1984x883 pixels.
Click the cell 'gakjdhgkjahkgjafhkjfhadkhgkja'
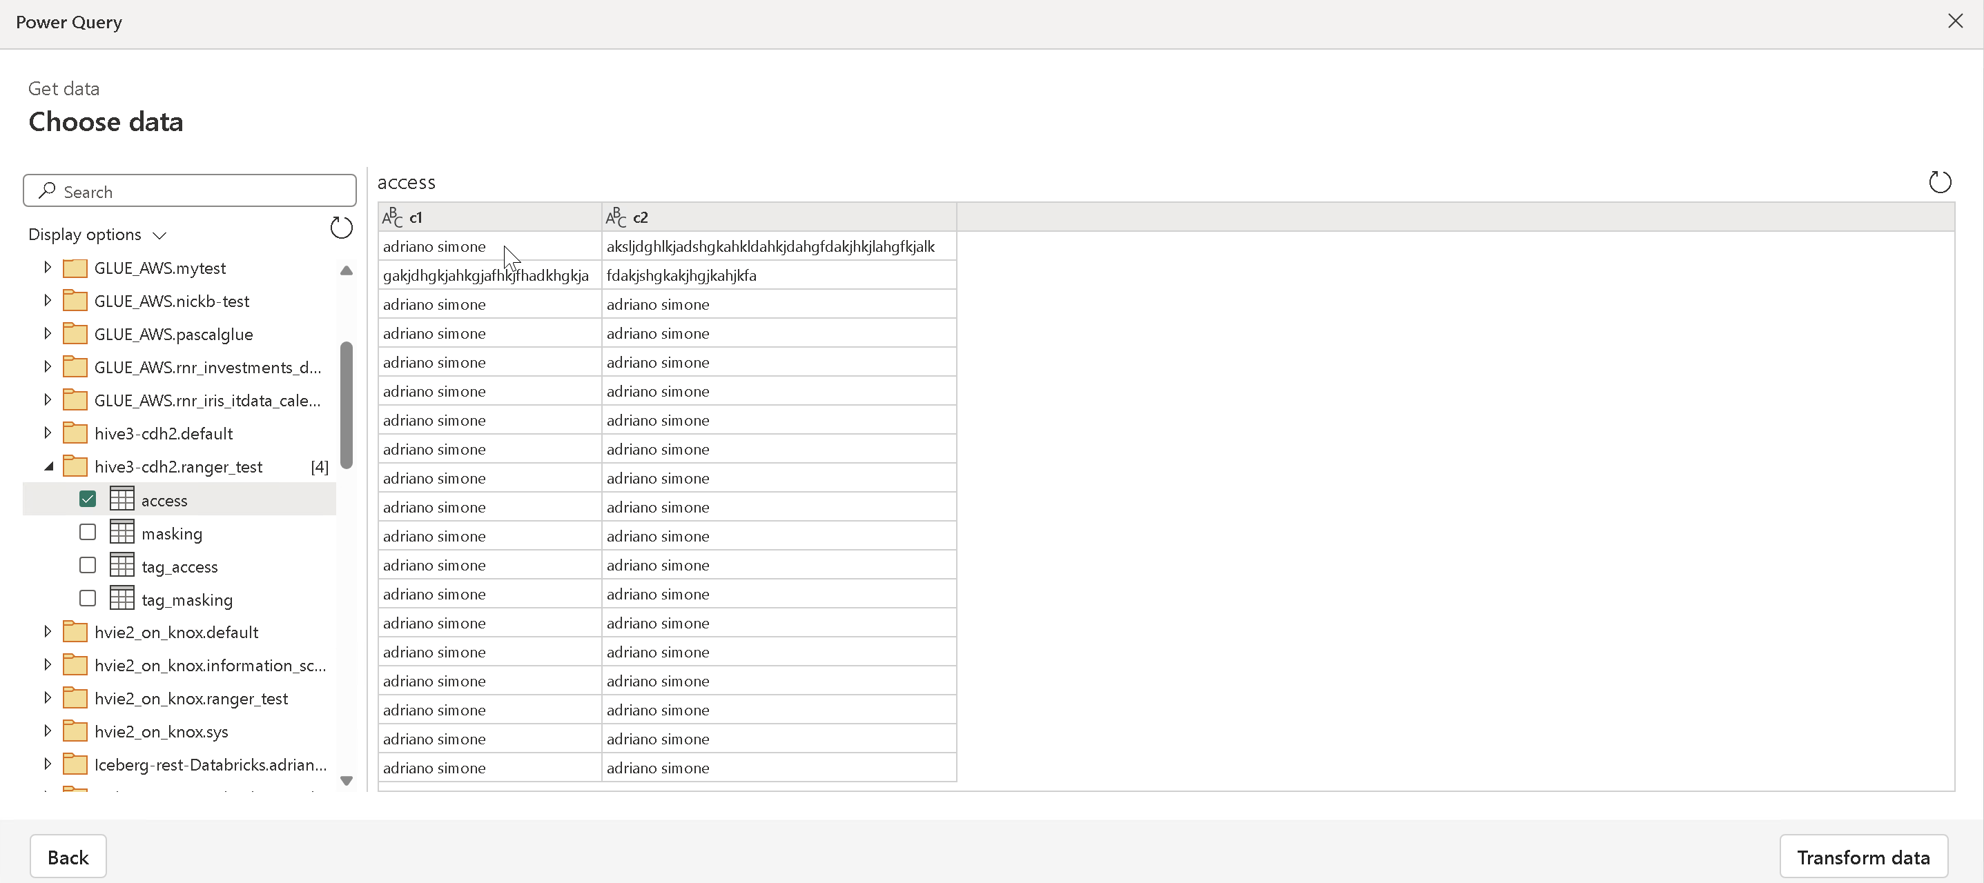pos(489,276)
